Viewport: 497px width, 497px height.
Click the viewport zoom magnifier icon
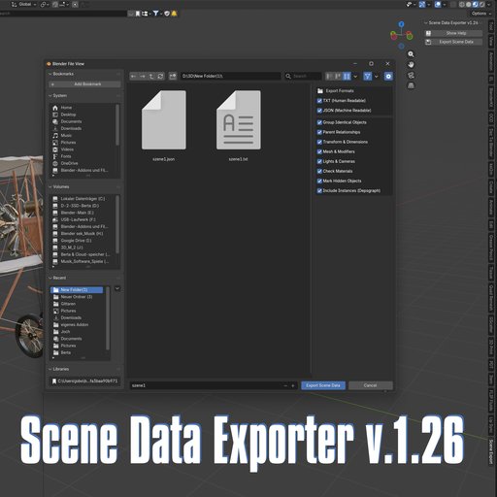pyautogui.click(x=411, y=54)
